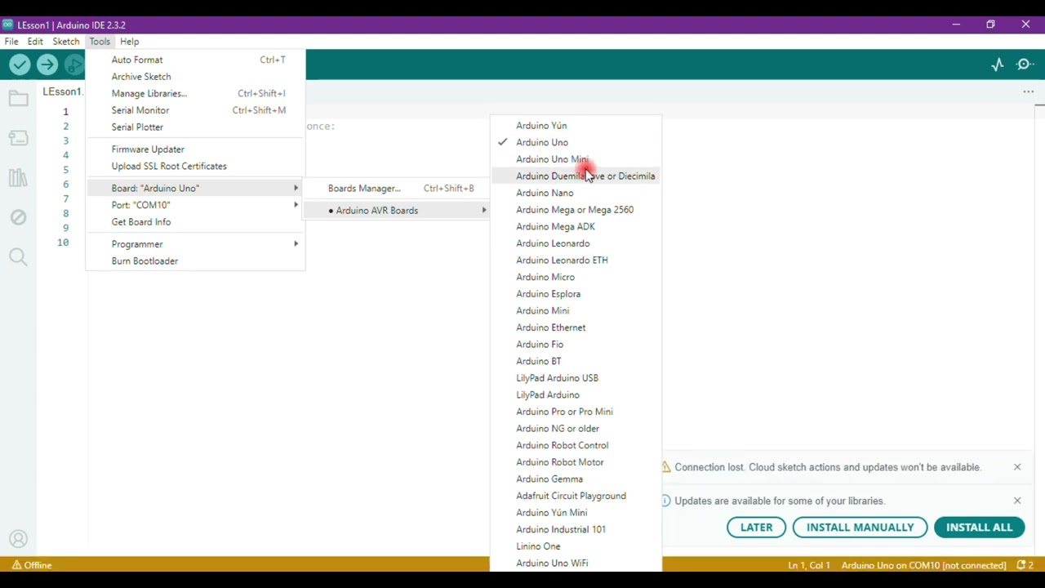The height and width of the screenshot is (588, 1045).
Task: Open Manage Libraries from Tools menu
Action: pos(195,93)
